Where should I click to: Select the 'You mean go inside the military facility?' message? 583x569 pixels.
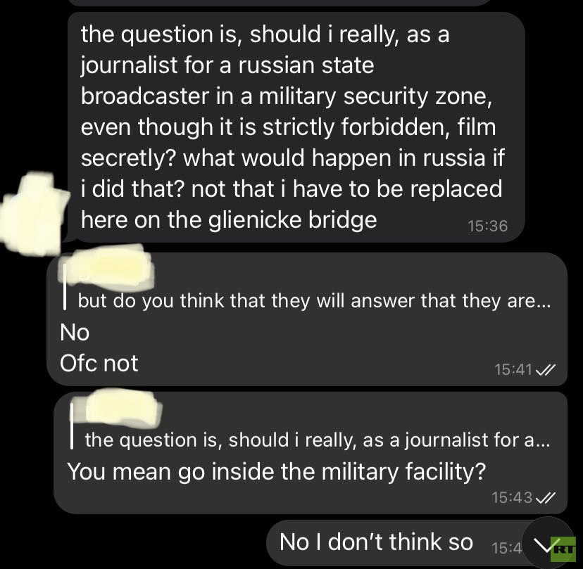(x=276, y=471)
